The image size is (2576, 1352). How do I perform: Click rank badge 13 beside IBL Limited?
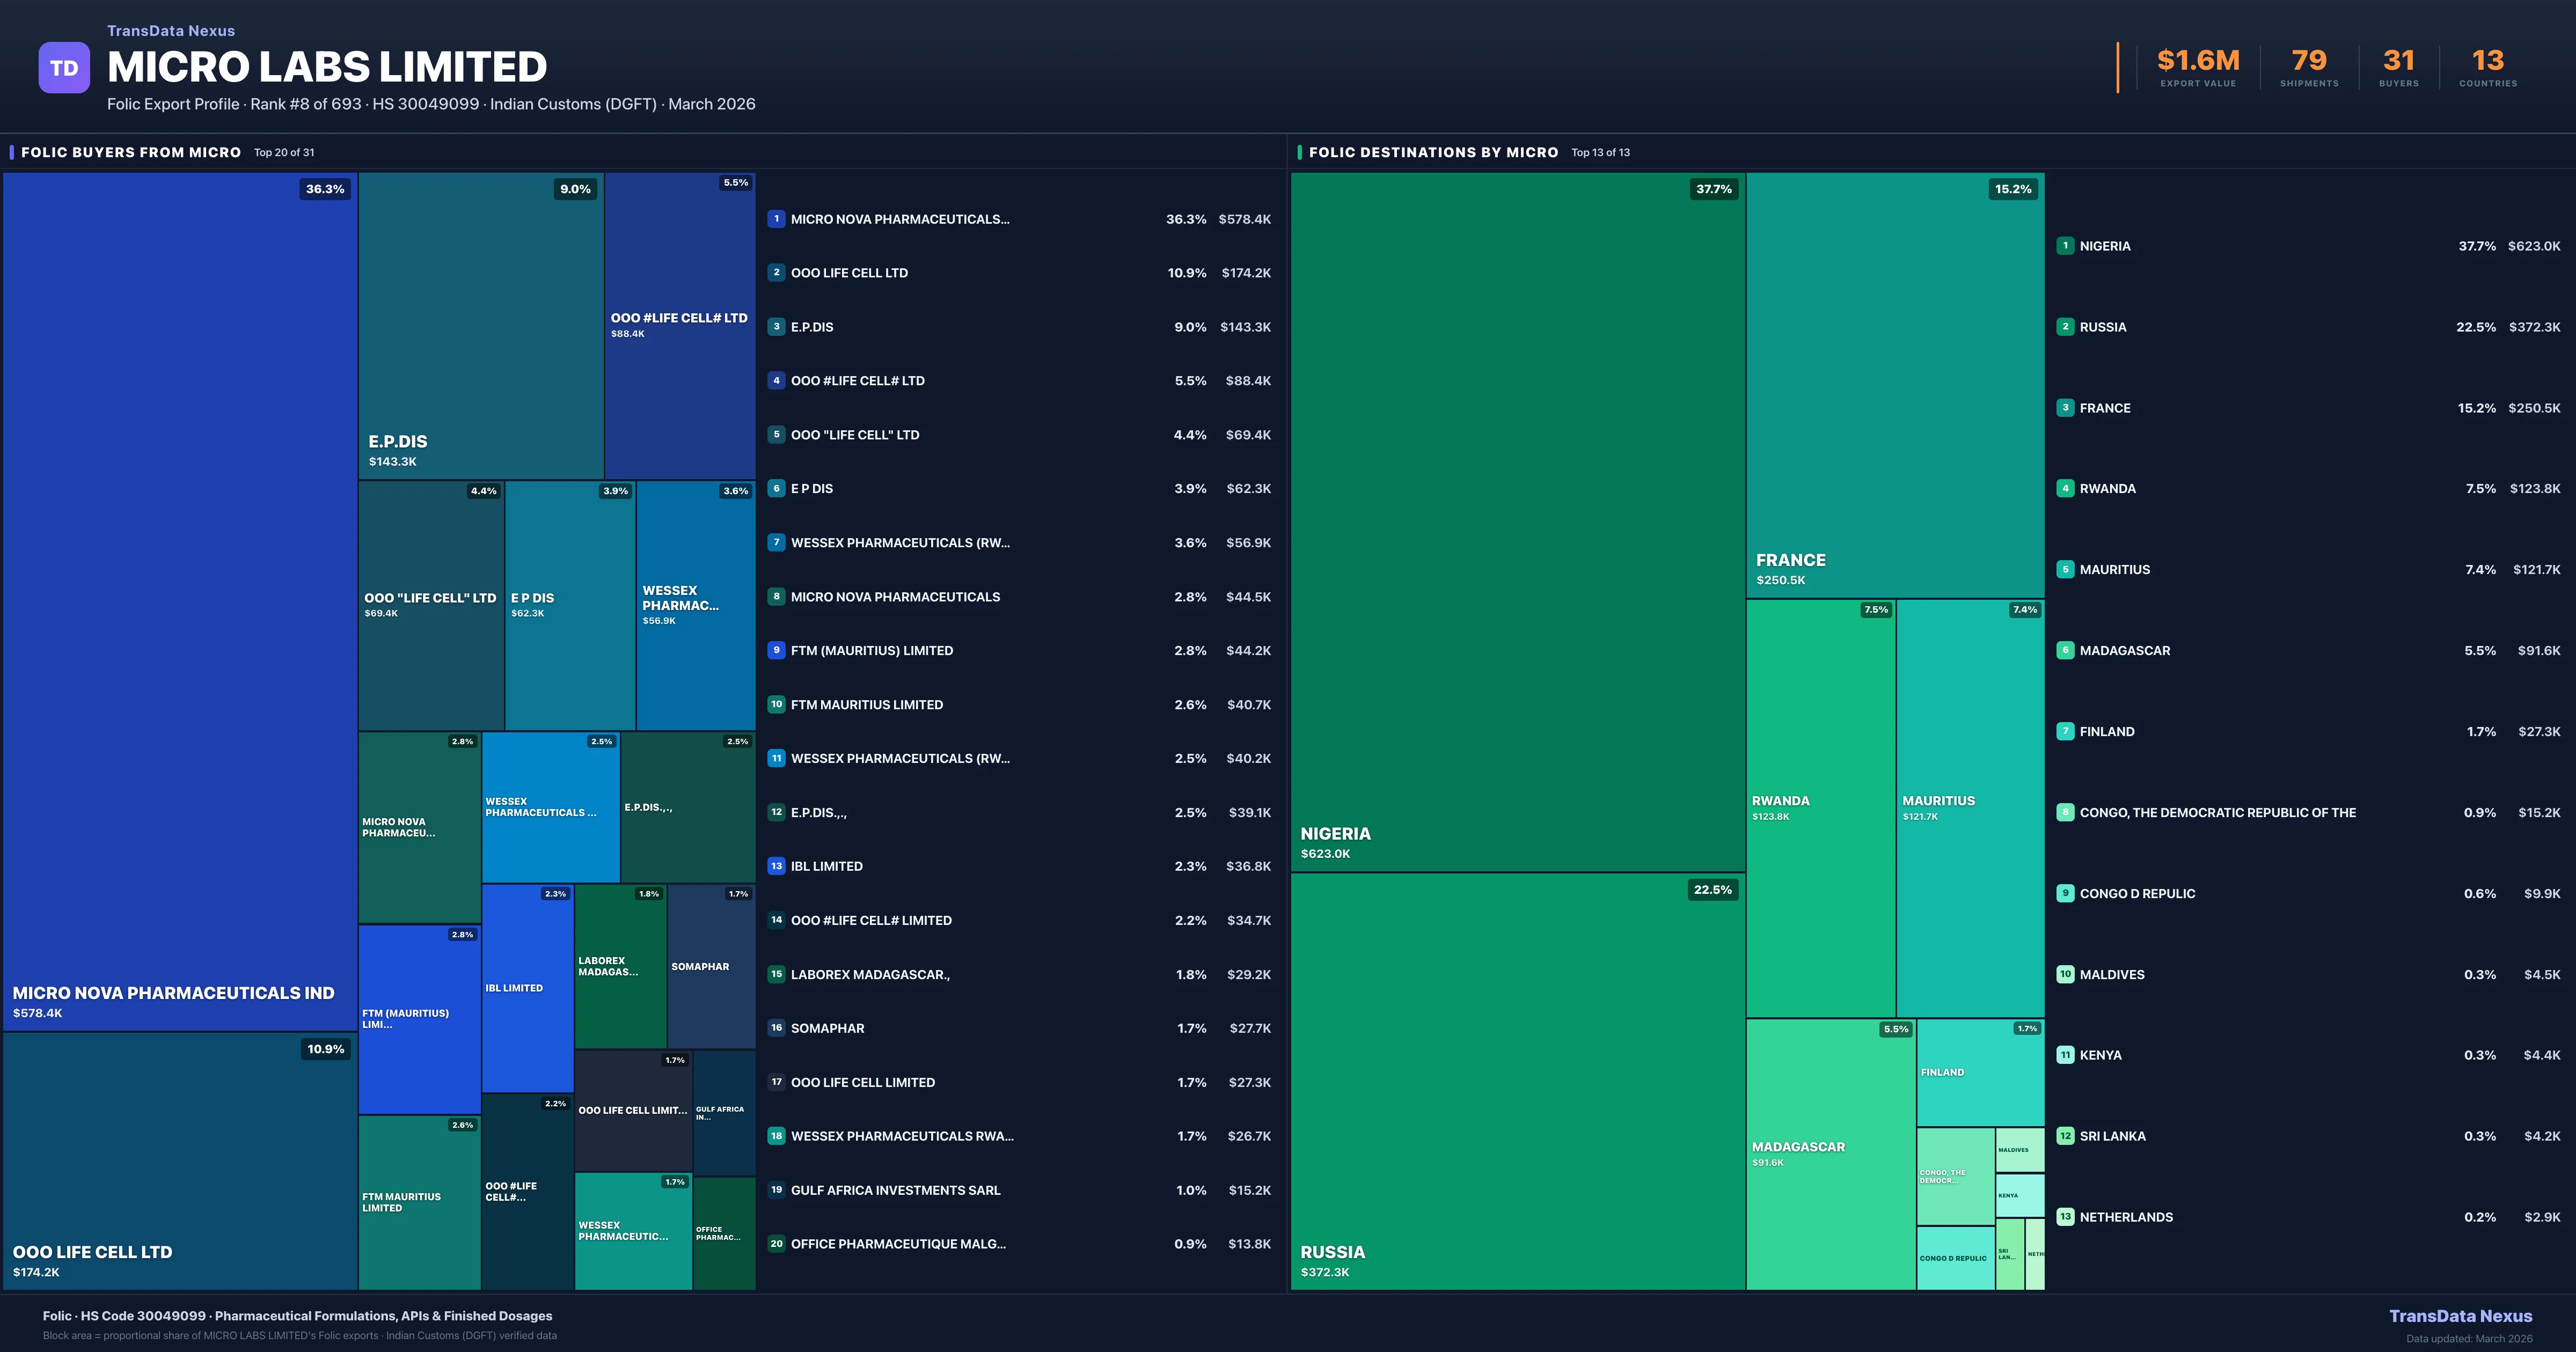[x=776, y=866]
